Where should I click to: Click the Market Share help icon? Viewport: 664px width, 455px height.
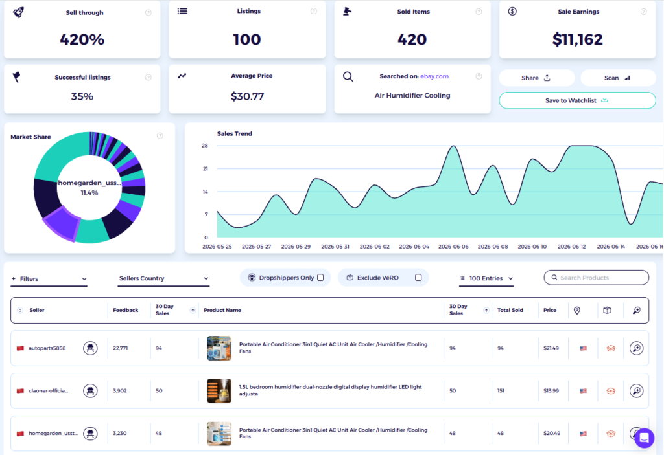click(160, 136)
